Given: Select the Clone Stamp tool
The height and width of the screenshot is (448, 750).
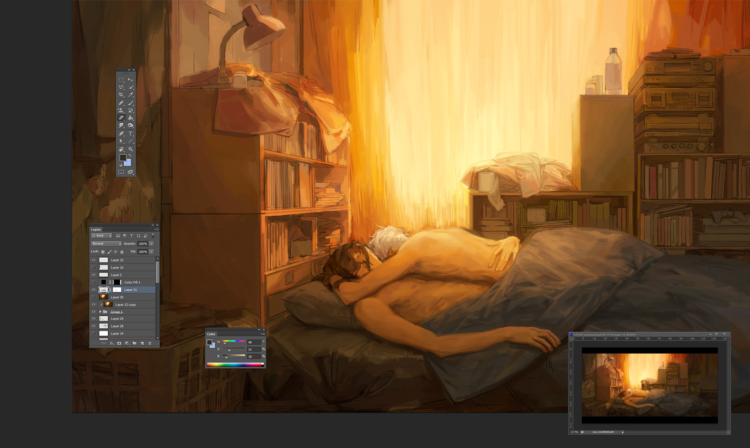Looking at the screenshot, I should click(121, 110).
